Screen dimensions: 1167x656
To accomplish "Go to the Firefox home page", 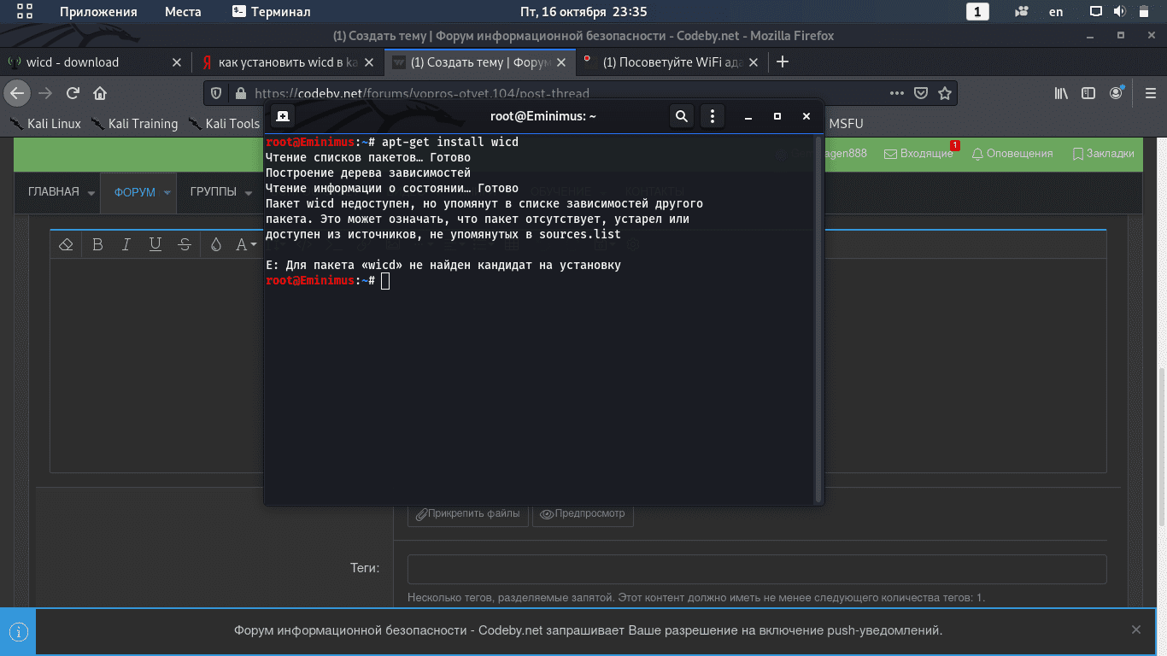I will point(100,93).
